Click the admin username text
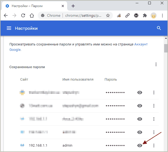The image size is (168, 152). 67,146
